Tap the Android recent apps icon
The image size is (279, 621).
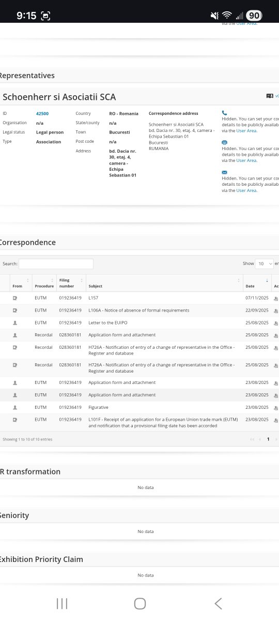[x=62, y=603]
